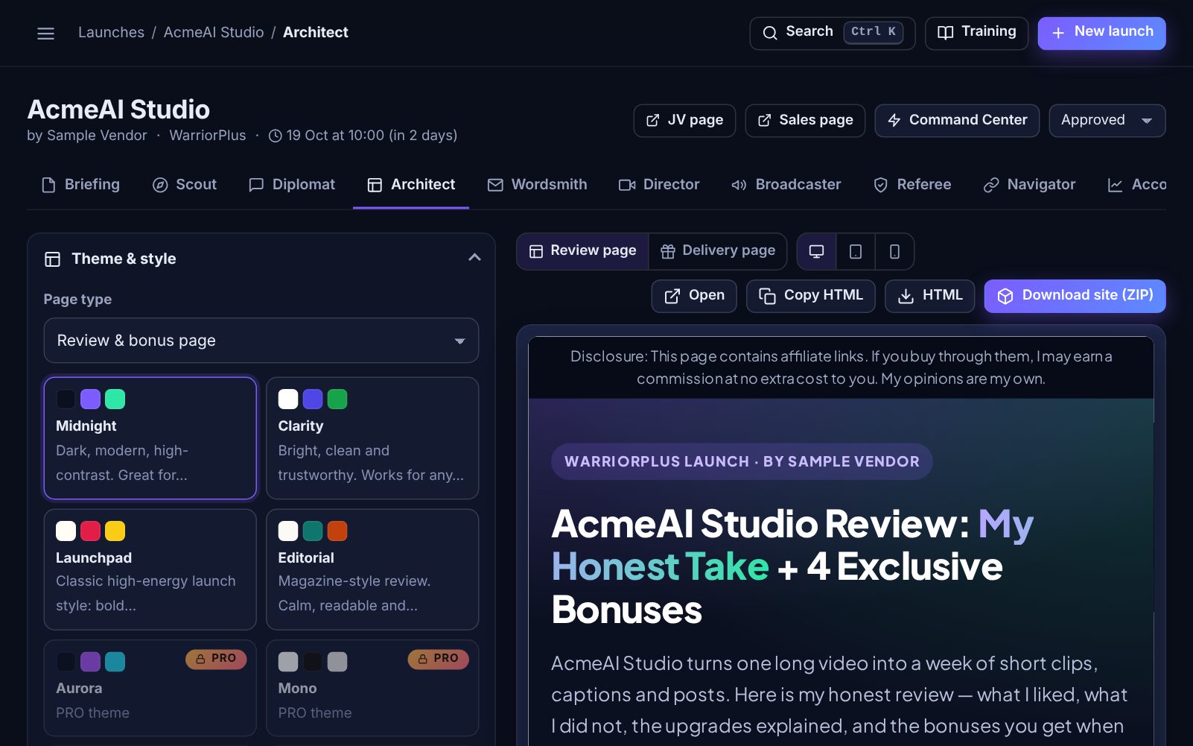Click the purple swatch on Midnight theme

pyautogui.click(x=90, y=399)
